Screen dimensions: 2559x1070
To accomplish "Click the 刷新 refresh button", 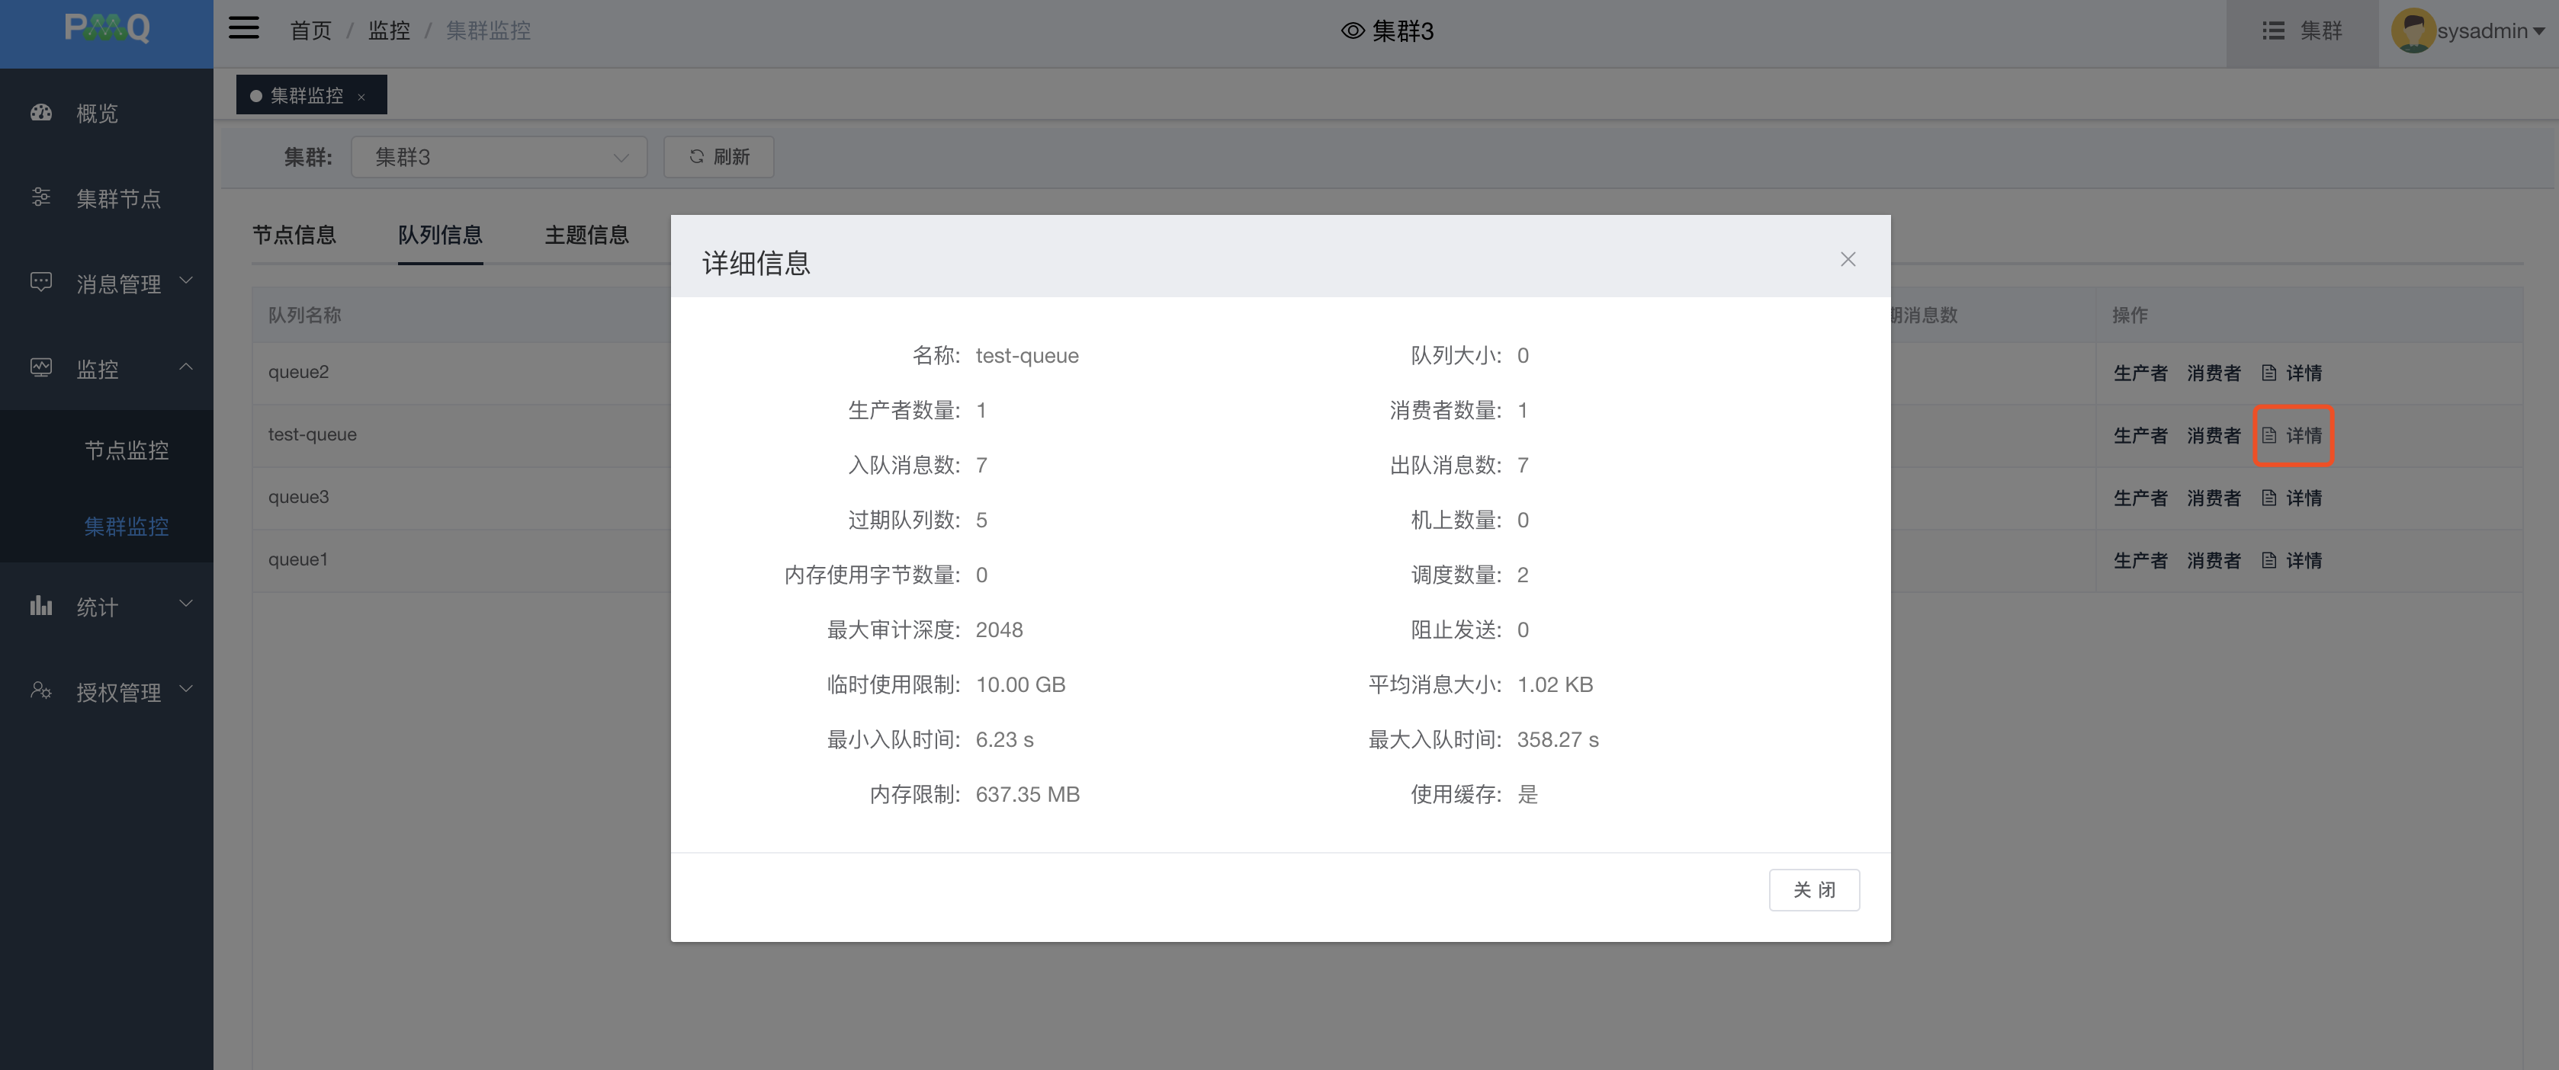I will pos(718,157).
